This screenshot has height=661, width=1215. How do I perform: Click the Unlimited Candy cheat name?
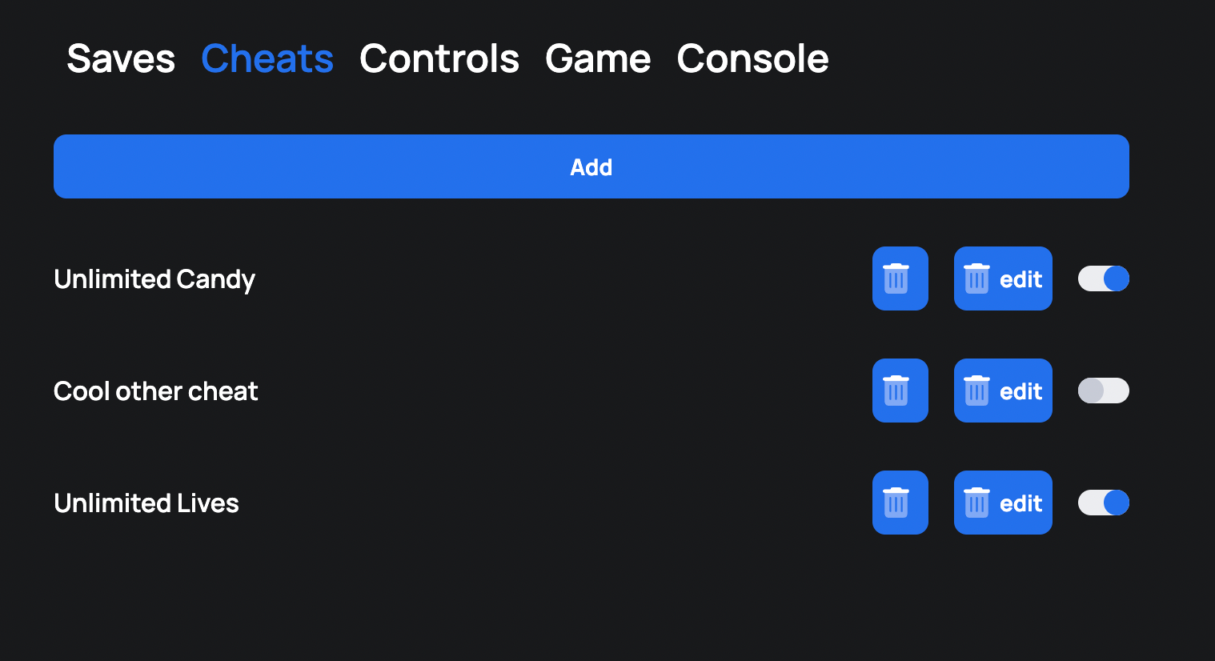point(154,279)
